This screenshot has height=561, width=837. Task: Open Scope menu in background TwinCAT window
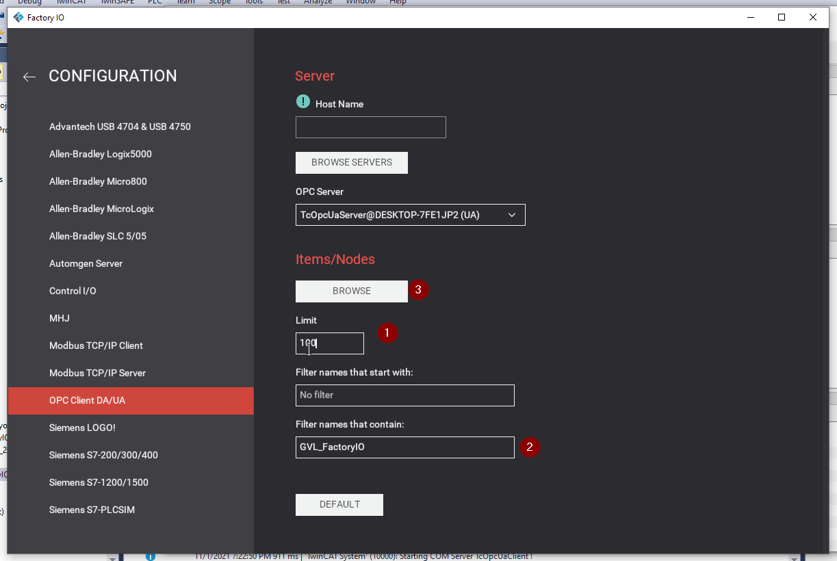click(220, 2)
